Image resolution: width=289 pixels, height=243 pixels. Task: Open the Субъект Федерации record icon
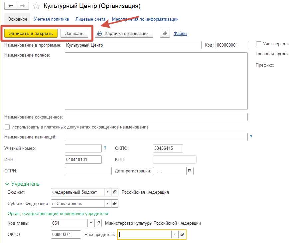tap(115, 203)
